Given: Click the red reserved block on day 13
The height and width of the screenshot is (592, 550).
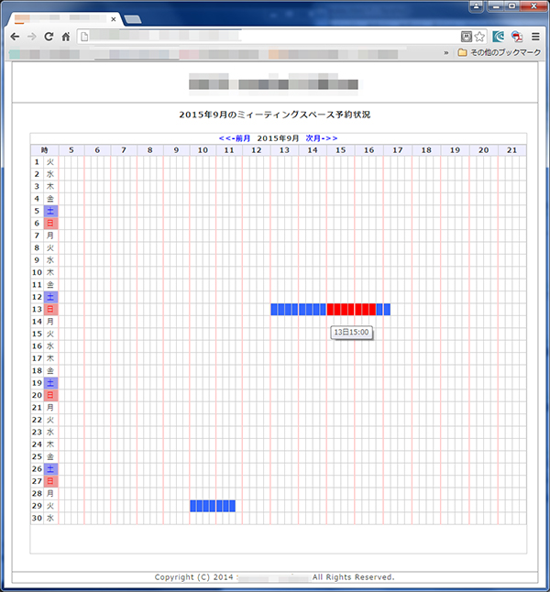Looking at the screenshot, I should tap(351, 310).
